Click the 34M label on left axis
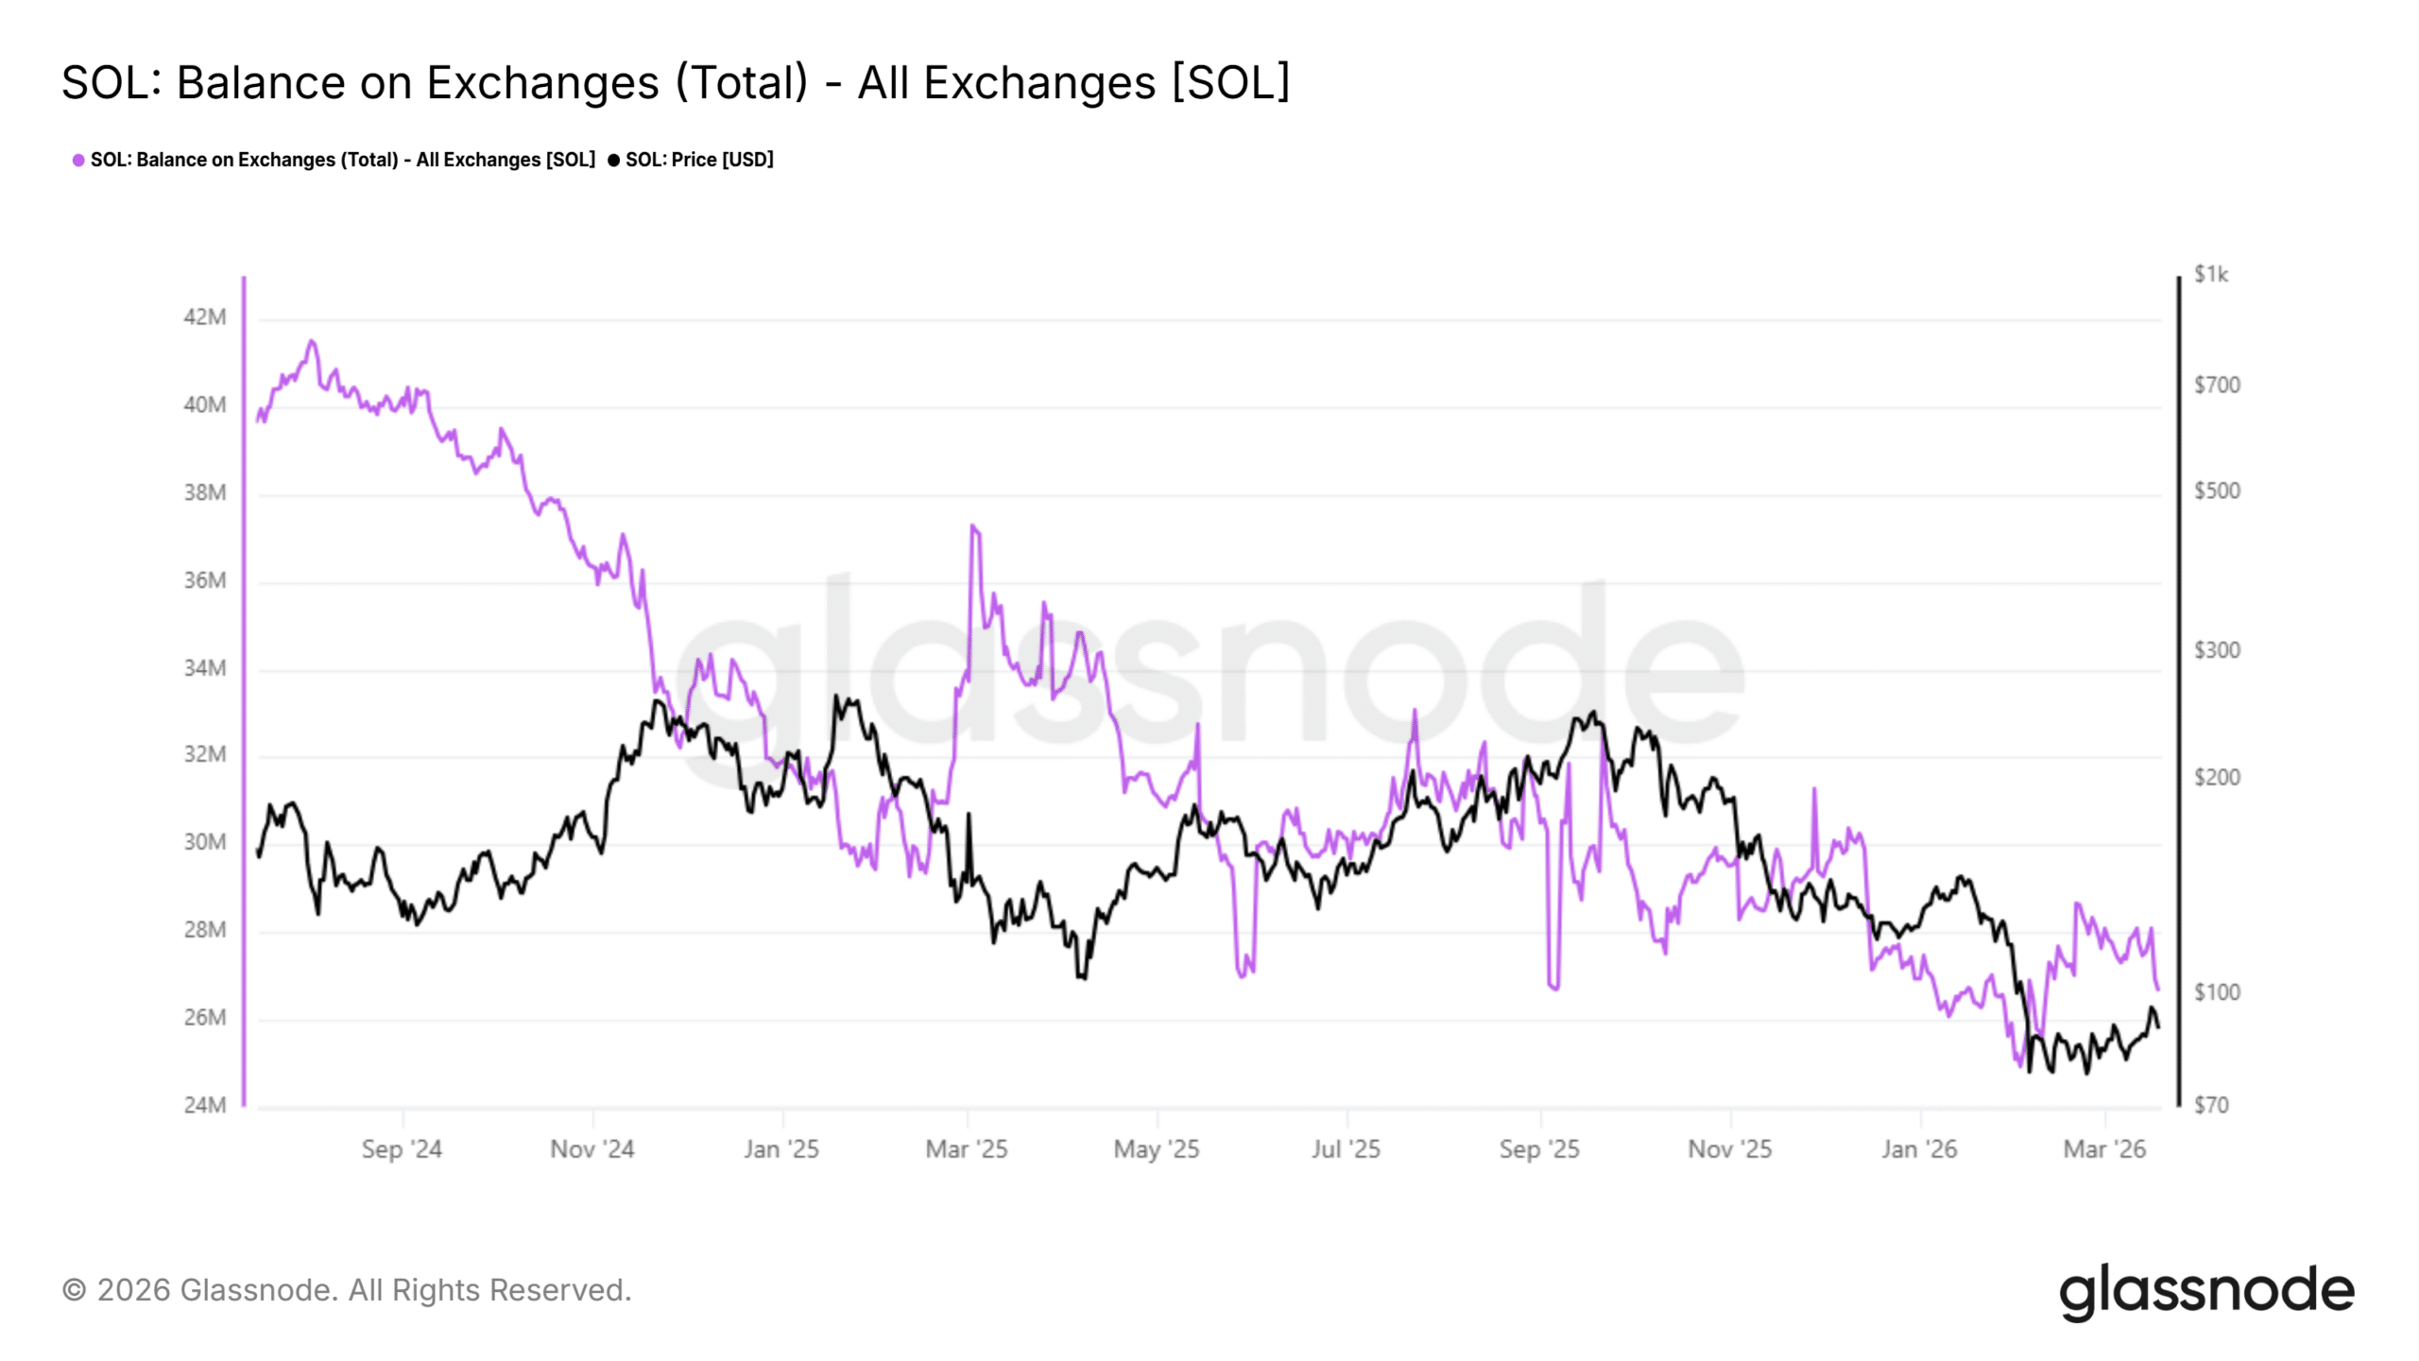This screenshot has width=2419, height=1361. point(205,668)
